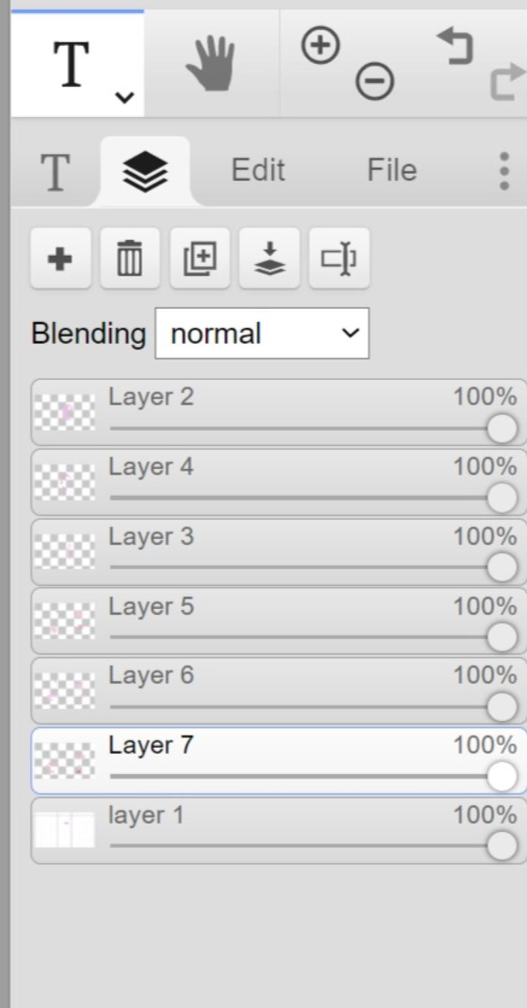Delete the selected layer with trash icon
Image resolution: width=527 pixels, height=1008 pixels.
(x=130, y=258)
